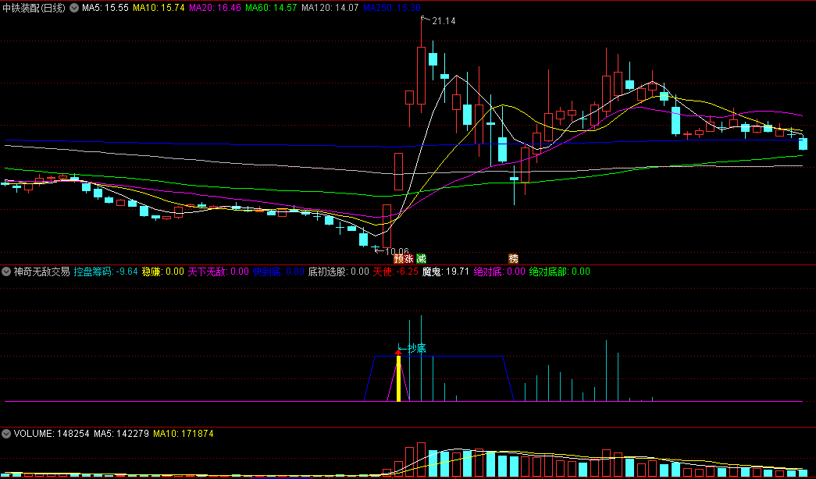Click the yellow 稳赚: 0.00 value
Screen dimensions: 816x479
pyautogui.click(x=162, y=271)
